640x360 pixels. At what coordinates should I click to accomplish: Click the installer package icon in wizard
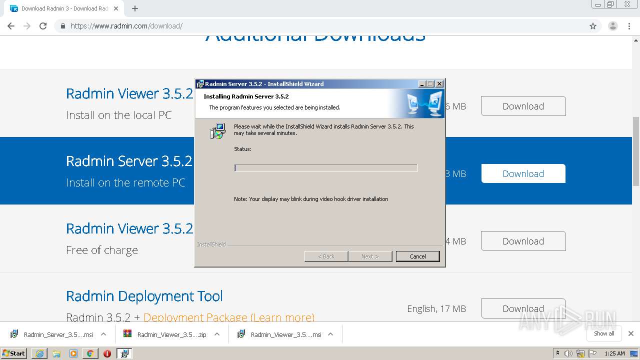point(217,131)
